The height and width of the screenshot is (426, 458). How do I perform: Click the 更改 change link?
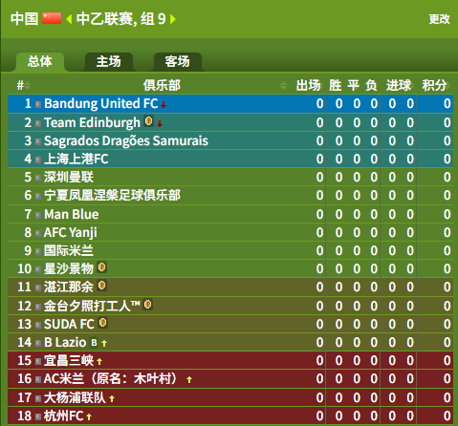tap(439, 19)
